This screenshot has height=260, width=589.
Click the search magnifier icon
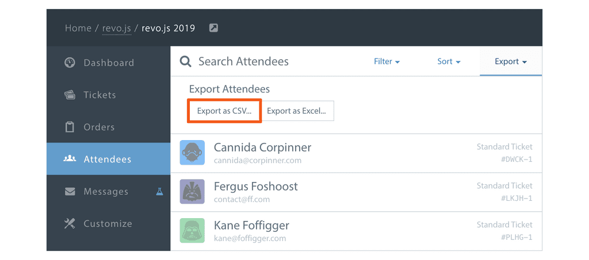click(x=186, y=61)
